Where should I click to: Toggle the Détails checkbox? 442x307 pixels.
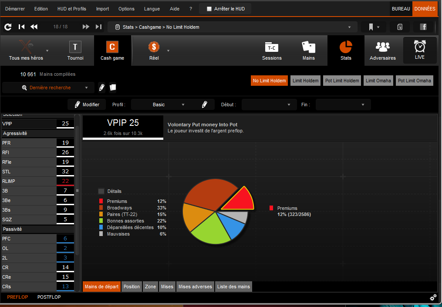(101, 191)
